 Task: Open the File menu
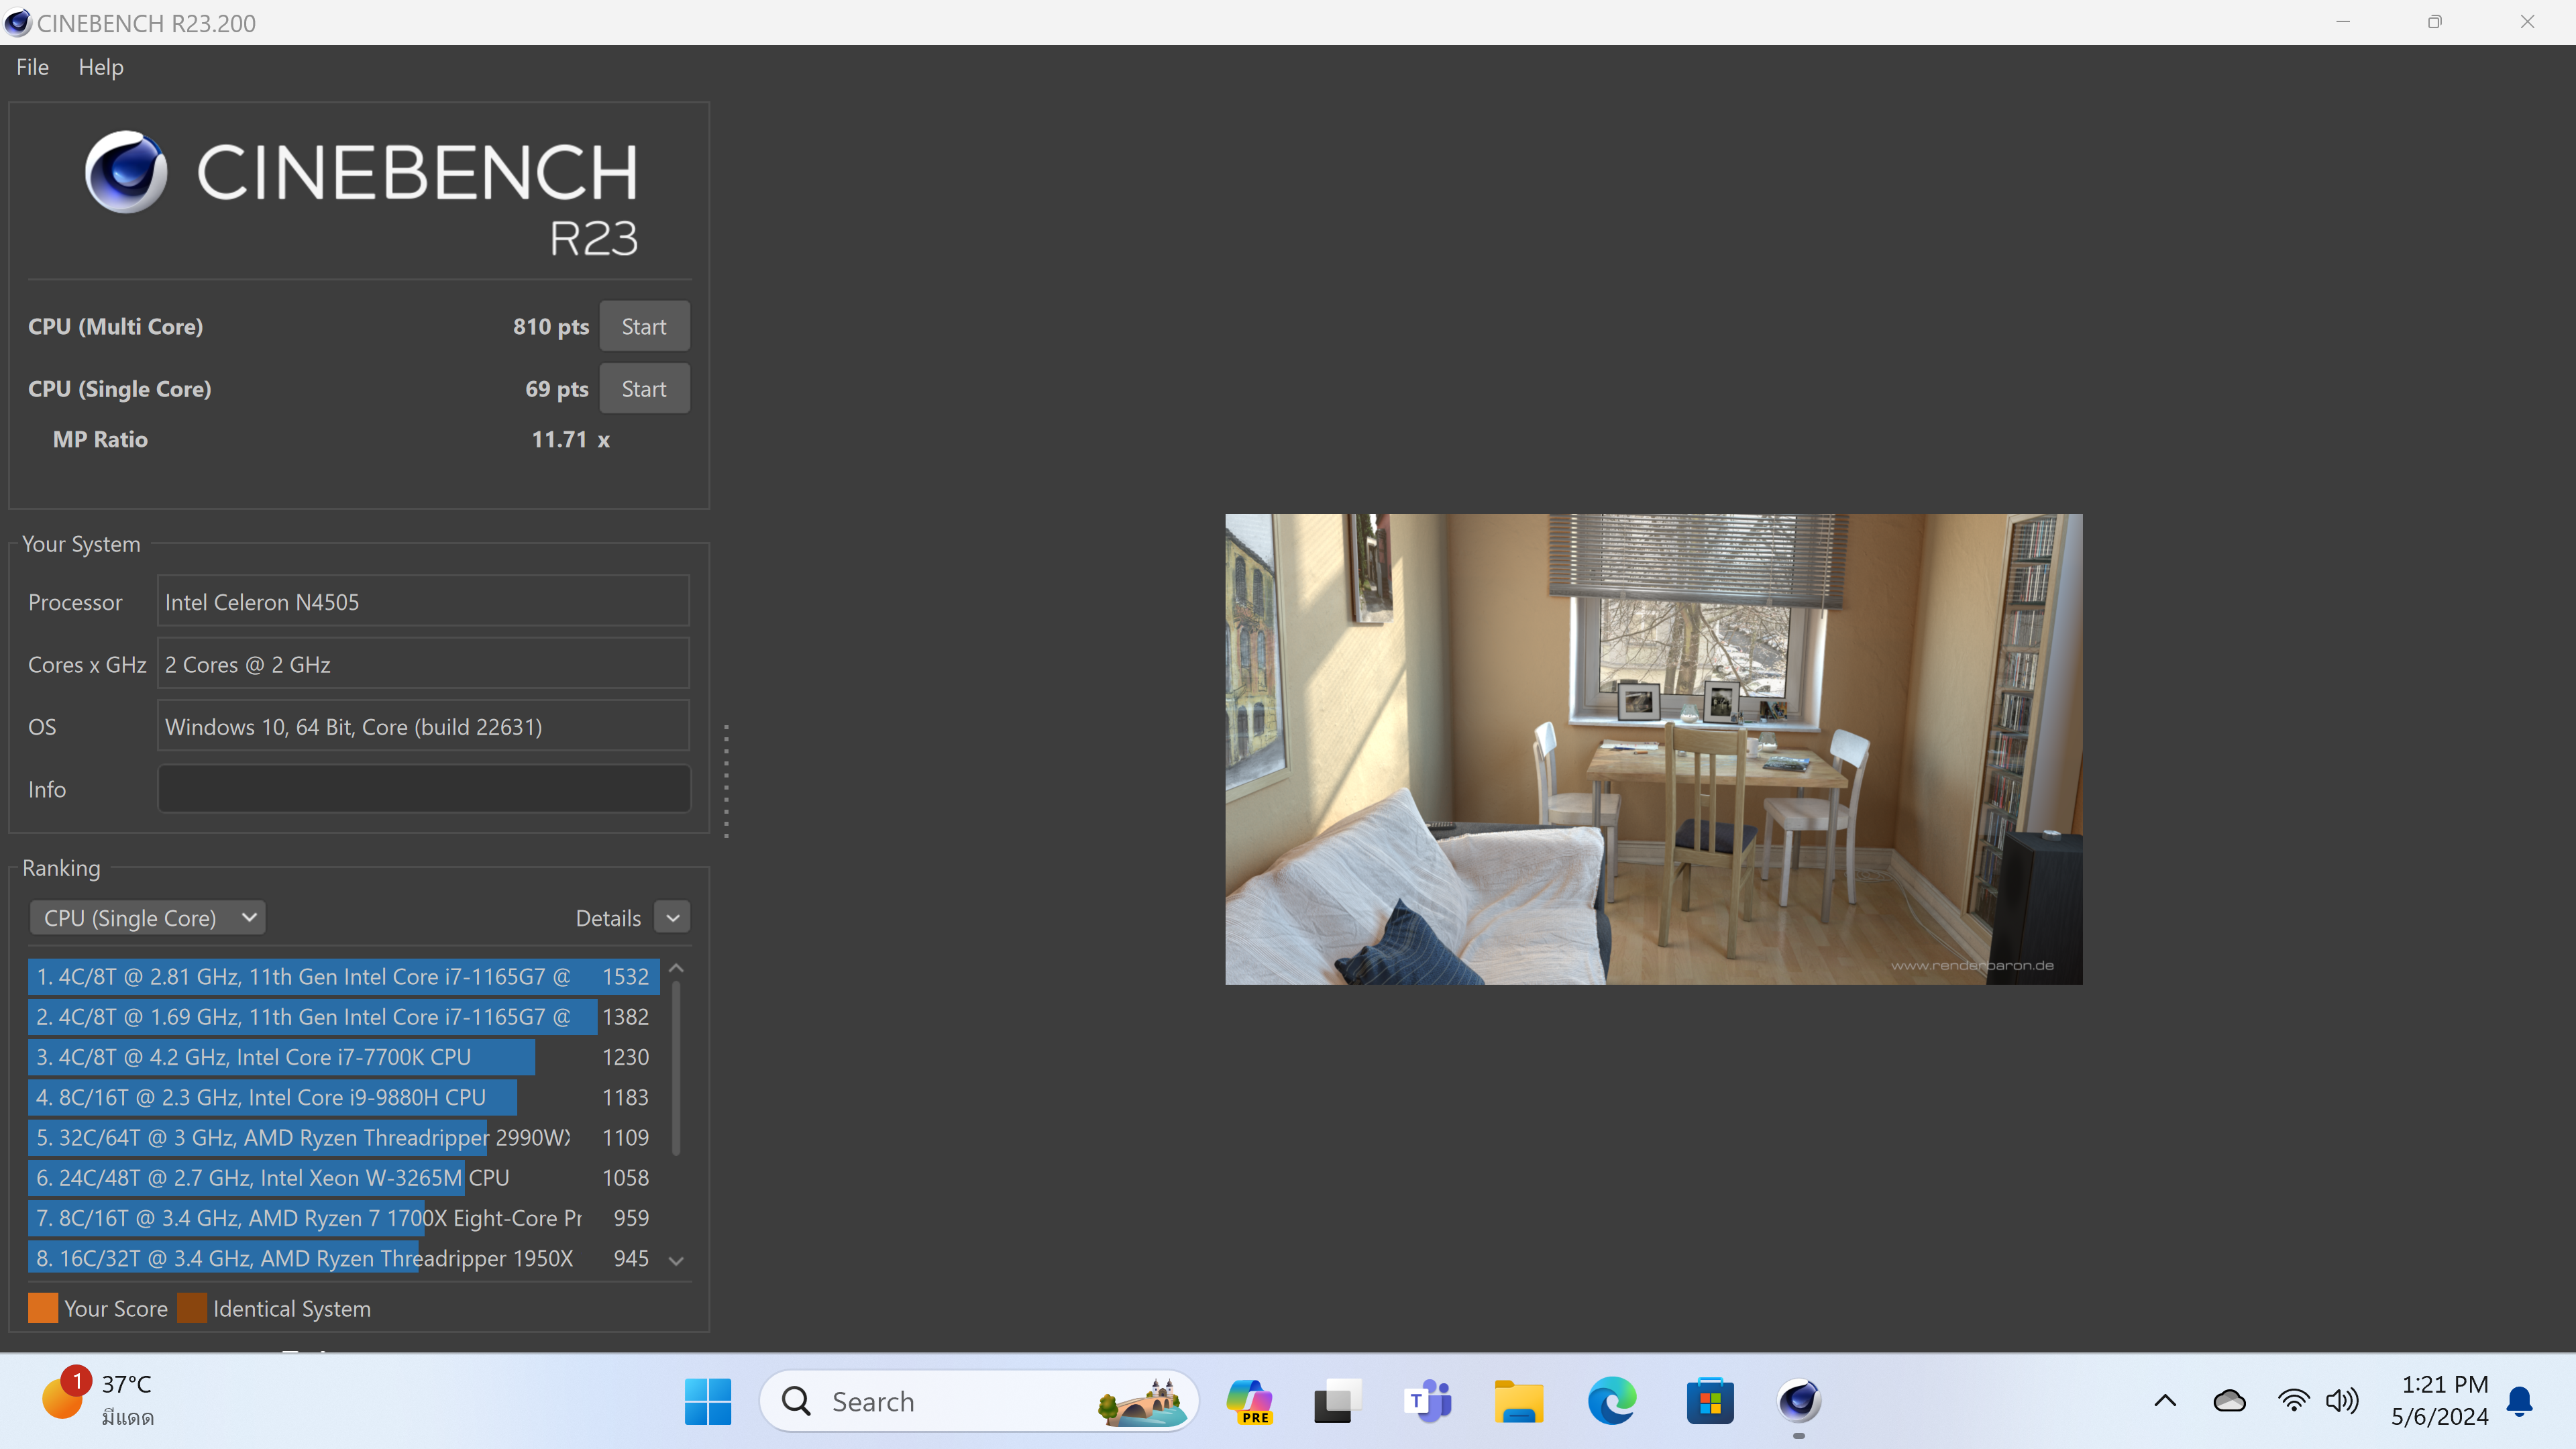coord(32,67)
